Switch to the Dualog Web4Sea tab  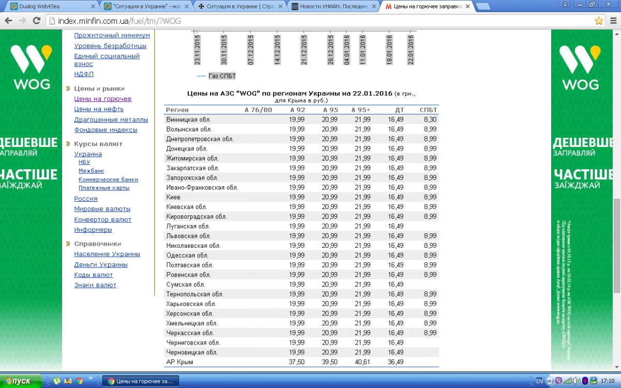point(50,7)
